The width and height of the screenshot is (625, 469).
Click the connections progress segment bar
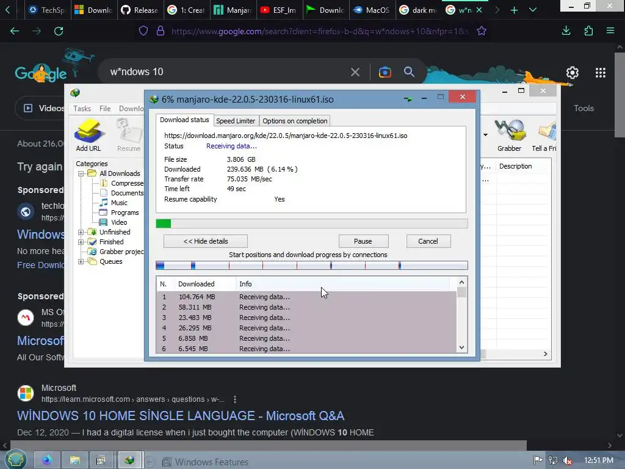[312, 265]
